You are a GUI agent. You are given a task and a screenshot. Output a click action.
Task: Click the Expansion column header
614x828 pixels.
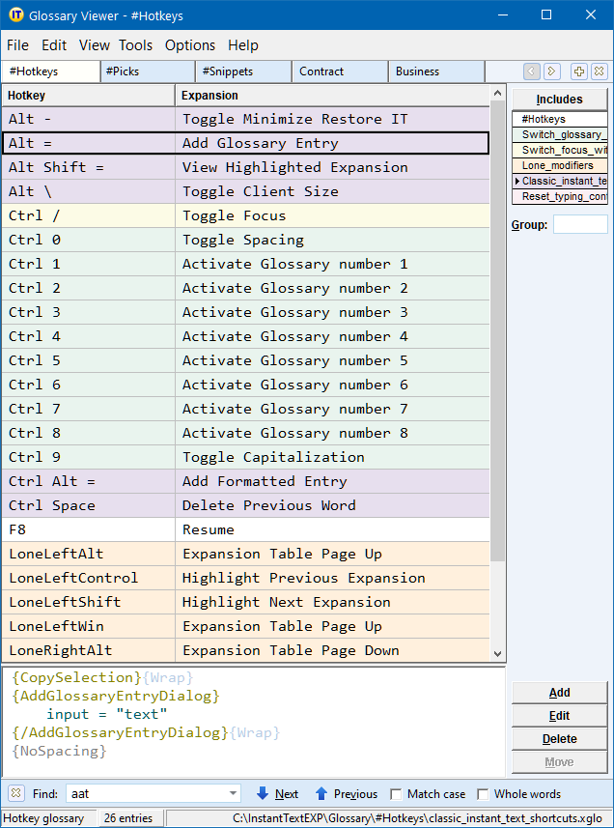coord(332,96)
